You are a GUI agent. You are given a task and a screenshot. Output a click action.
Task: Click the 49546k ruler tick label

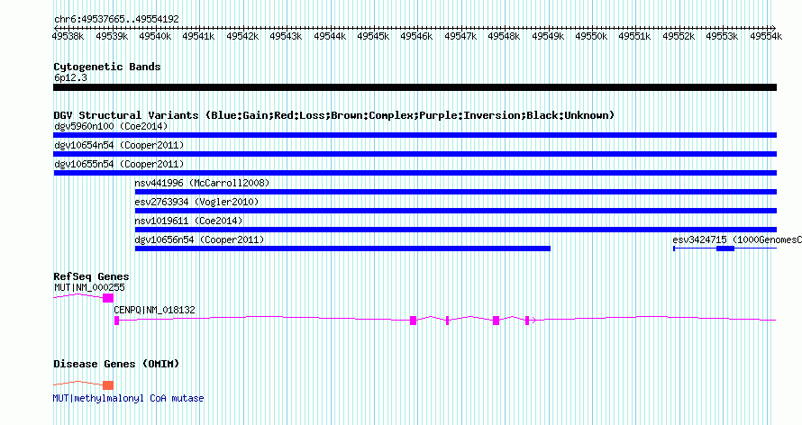click(x=416, y=36)
